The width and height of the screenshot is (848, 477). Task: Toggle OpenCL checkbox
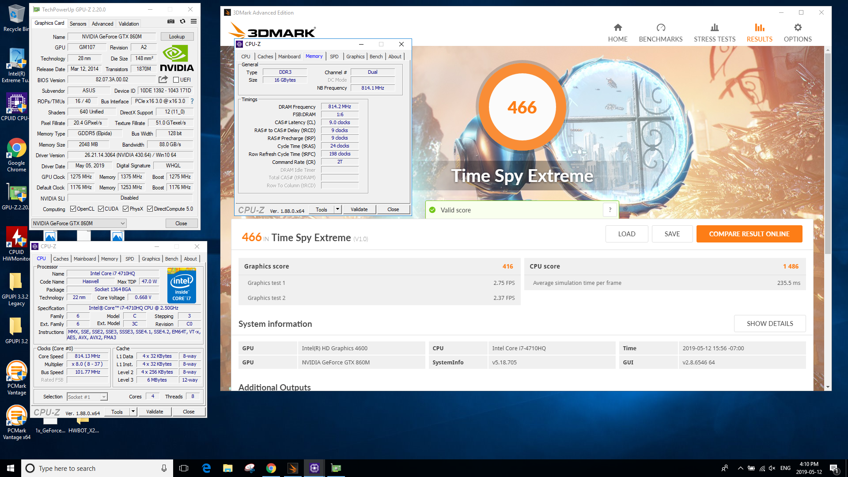[73, 209]
